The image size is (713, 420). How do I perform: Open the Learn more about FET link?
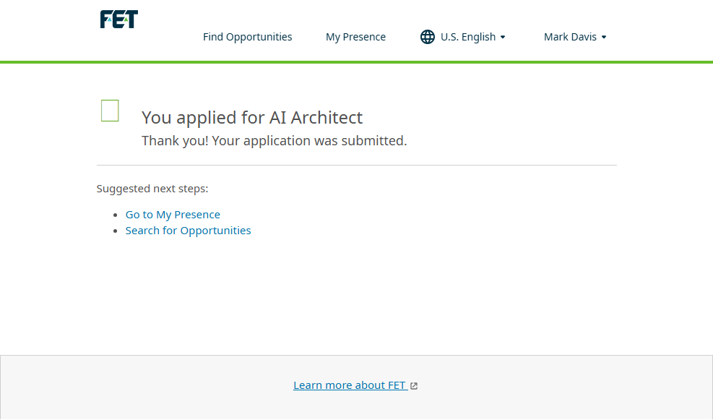point(350,385)
